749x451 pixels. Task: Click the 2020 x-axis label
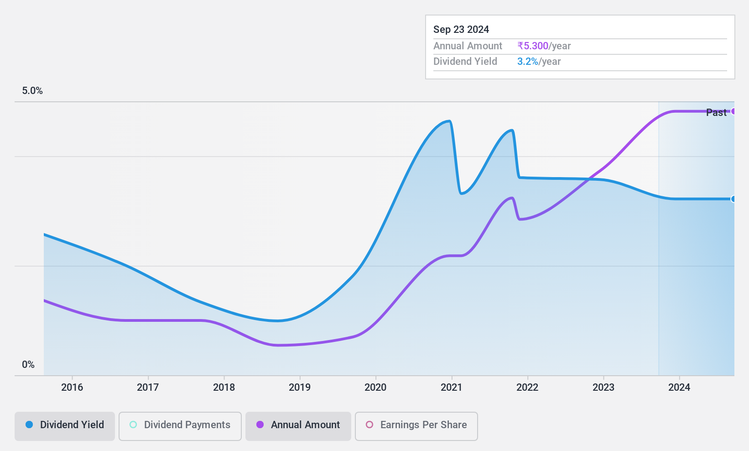pyautogui.click(x=375, y=387)
